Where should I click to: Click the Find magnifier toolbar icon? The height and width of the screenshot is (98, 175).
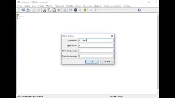point(65,10)
